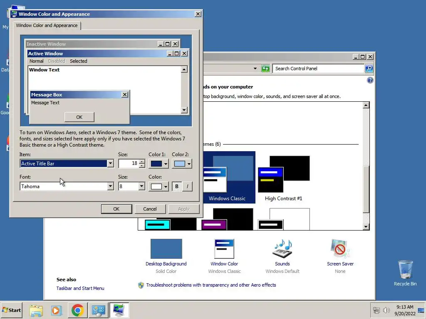Click the Normal menu in the preview window
Image resolution: width=426 pixels, height=319 pixels.
click(x=37, y=61)
